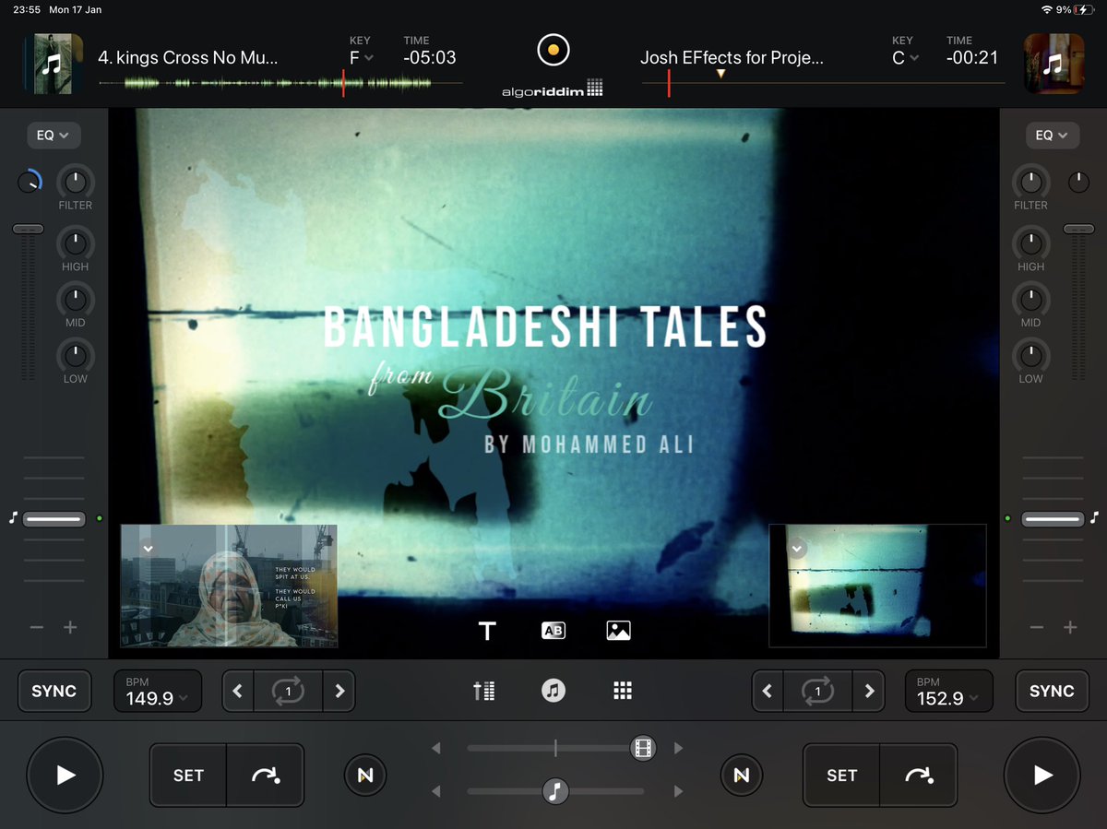The height and width of the screenshot is (829, 1107).
Task: Set cue point on right deck
Action: [841, 776]
